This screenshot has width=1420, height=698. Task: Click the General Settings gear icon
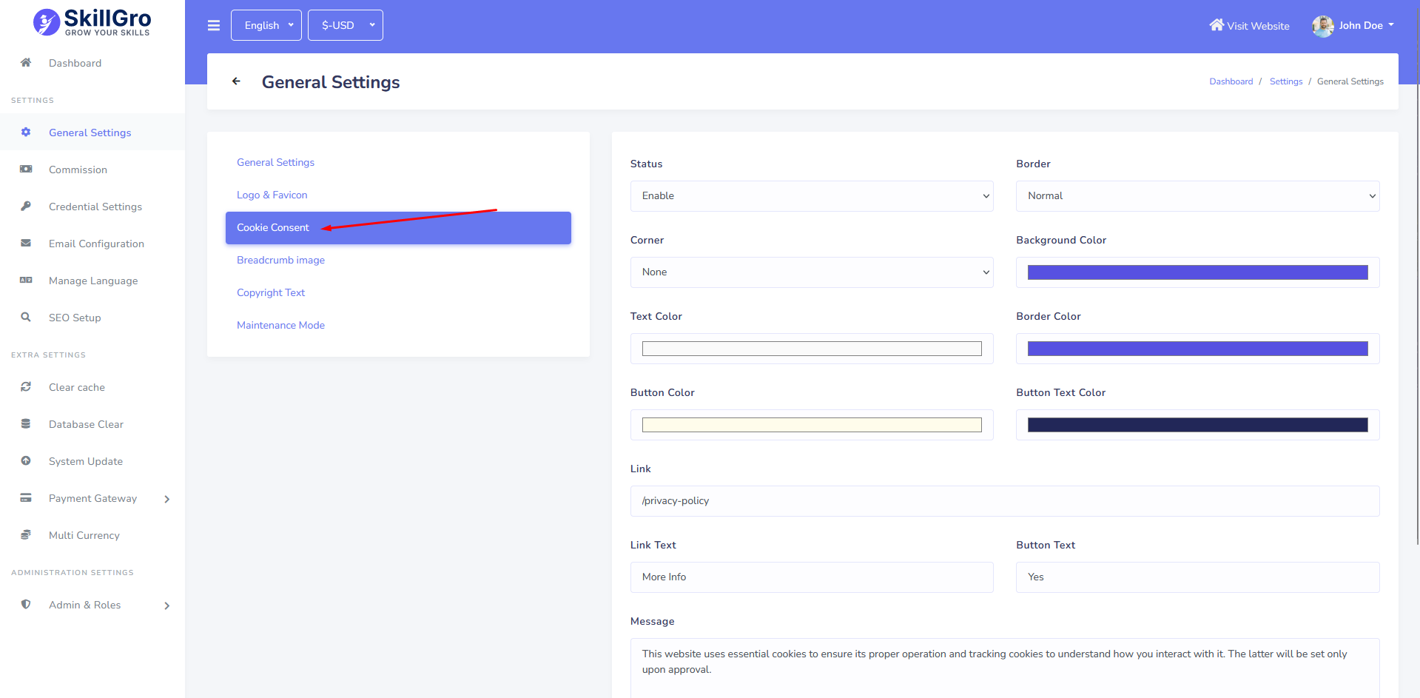pyautogui.click(x=26, y=132)
